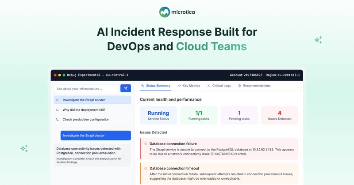Click Recommendations lightning icon

pyautogui.click(x=239, y=86)
